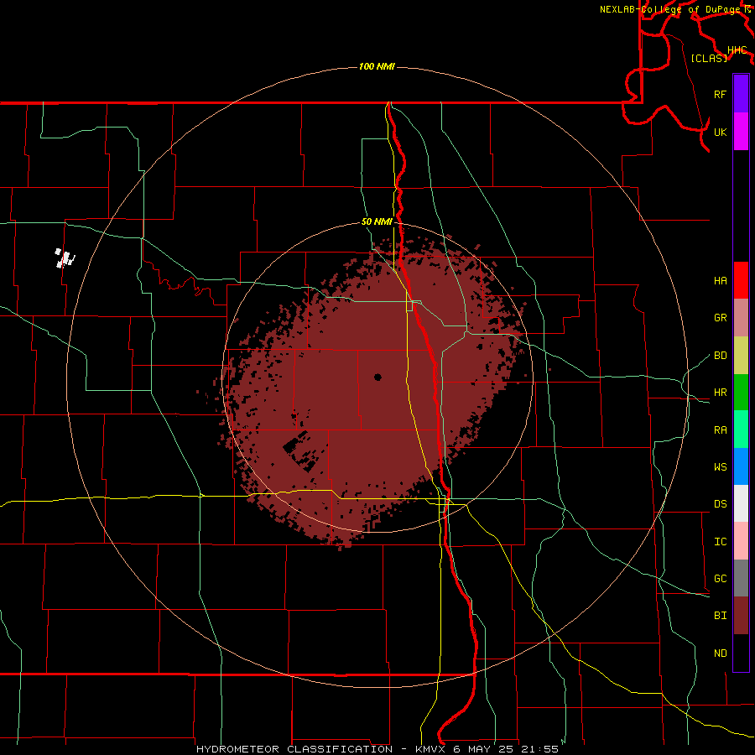Click the BI legend label

pyautogui.click(x=720, y=616)
